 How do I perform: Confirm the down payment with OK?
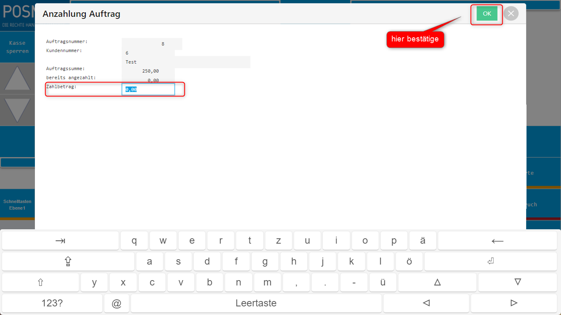487,14
